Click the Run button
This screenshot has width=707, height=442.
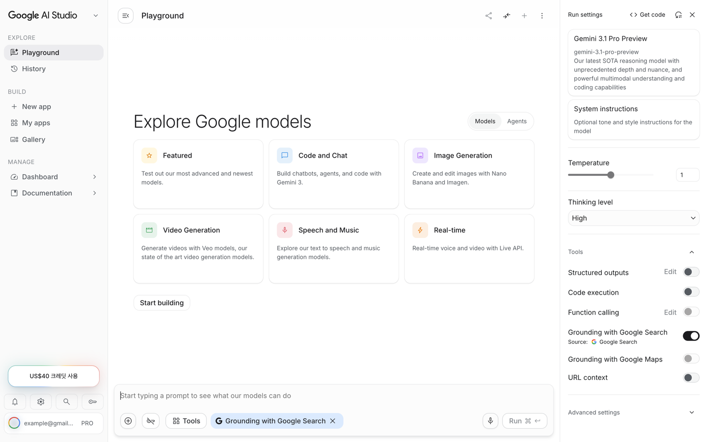coord(525,421)
